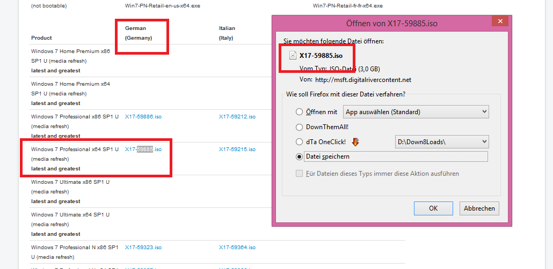This screenshot has width=553, height=269.
Task: Open the 'App auswählen (Standard)' dropdown
Action: [x=416, y=112]
